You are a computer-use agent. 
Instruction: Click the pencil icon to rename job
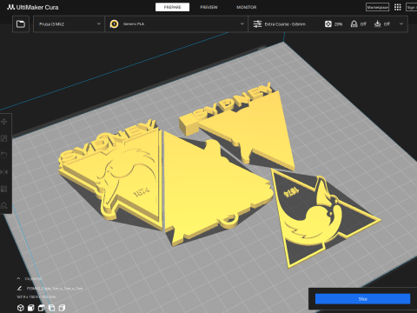click(19, 288)
